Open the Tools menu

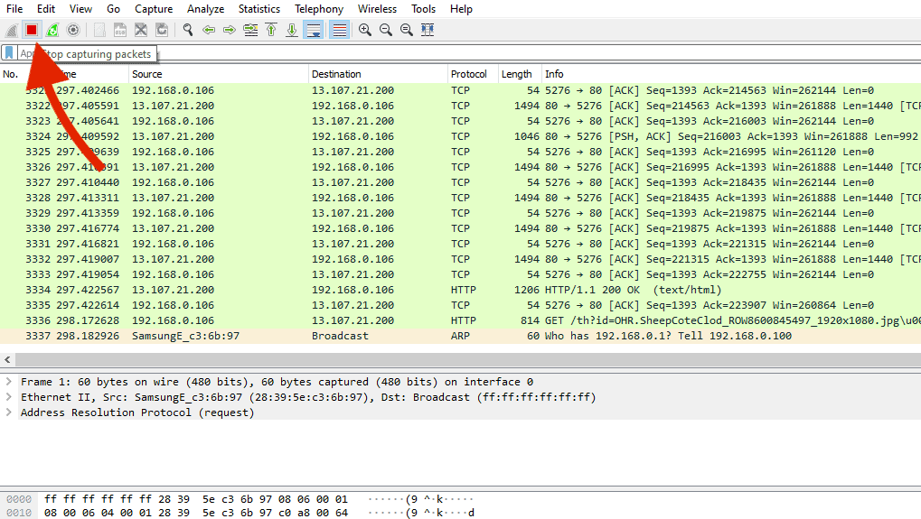pyautogui.click(x=423, y=9)
